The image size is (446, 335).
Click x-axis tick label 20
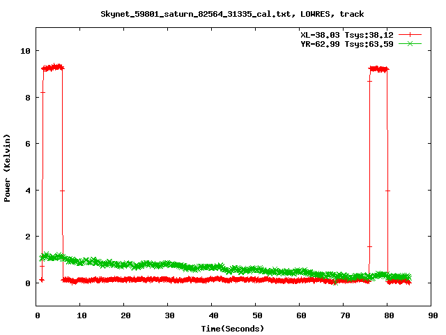pyautogui.click(x=125, y=315)
